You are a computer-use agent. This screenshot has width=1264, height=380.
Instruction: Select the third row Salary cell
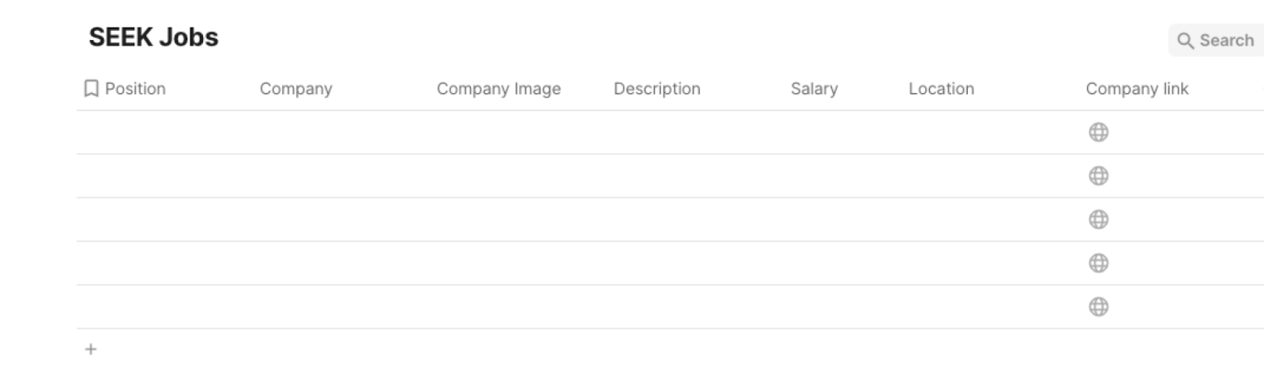pos(843,219)
